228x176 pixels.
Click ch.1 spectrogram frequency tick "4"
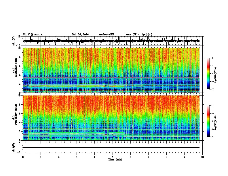pyautogui.click(x=20, y=75)
